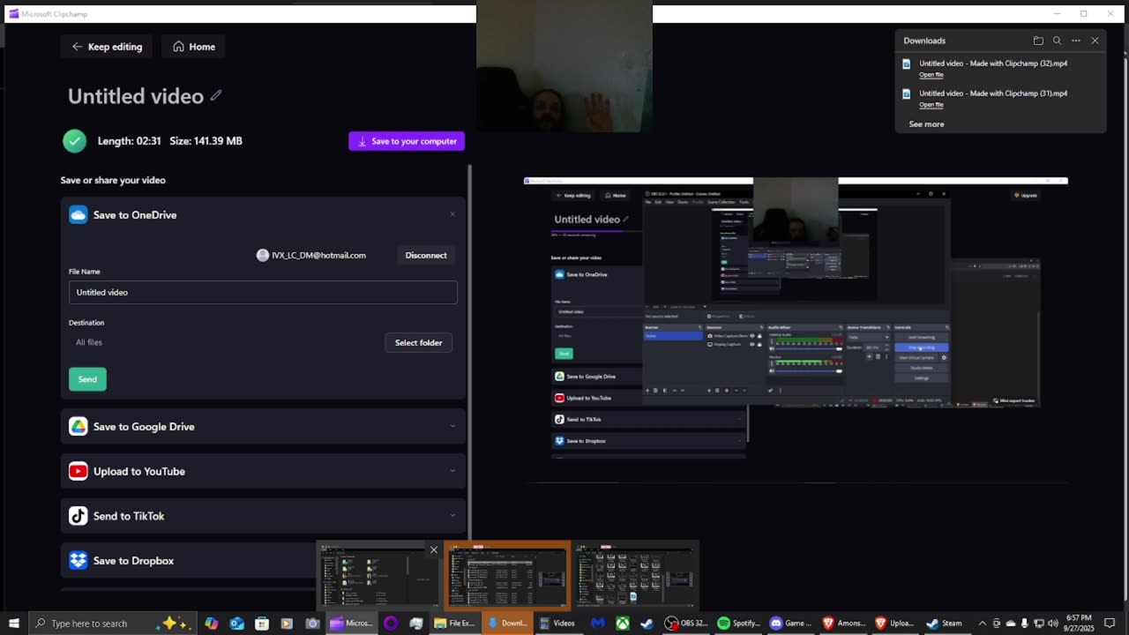This screenshot has width=1129, height=635.
Task: Open the Videos taskbar item
Action: click(558, 624)
